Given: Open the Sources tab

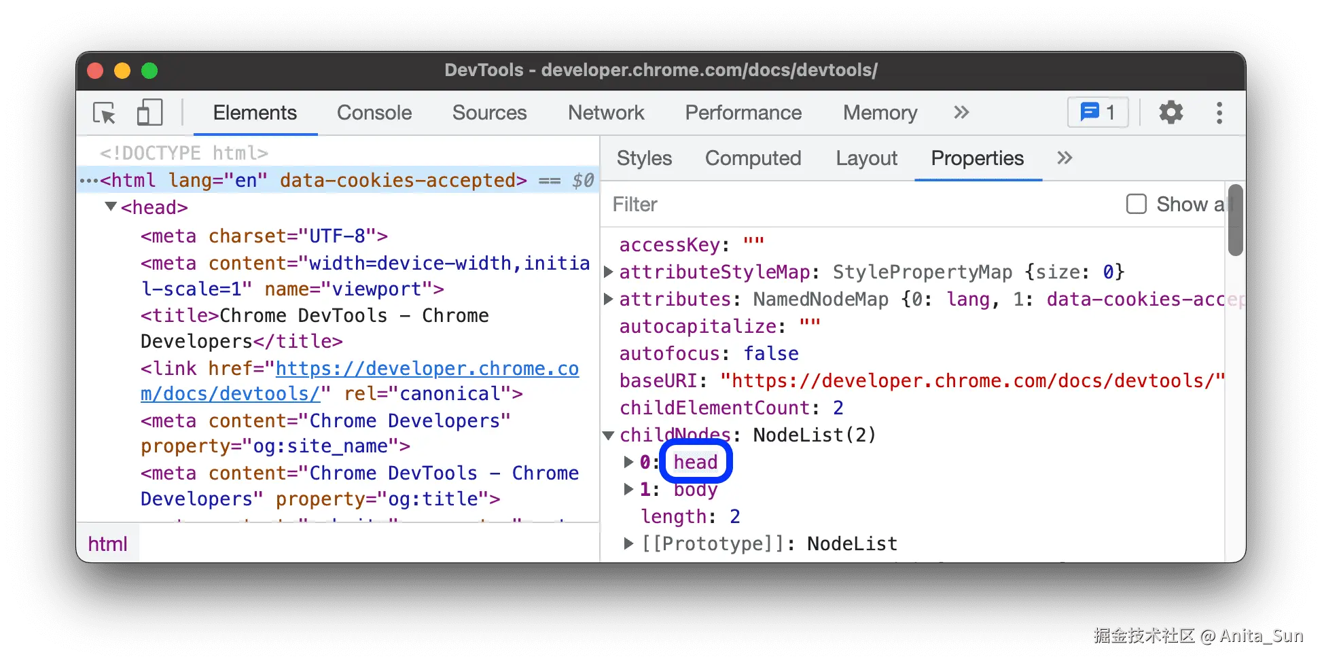Looking at the screenshot, I should click(x=489, y=113).
